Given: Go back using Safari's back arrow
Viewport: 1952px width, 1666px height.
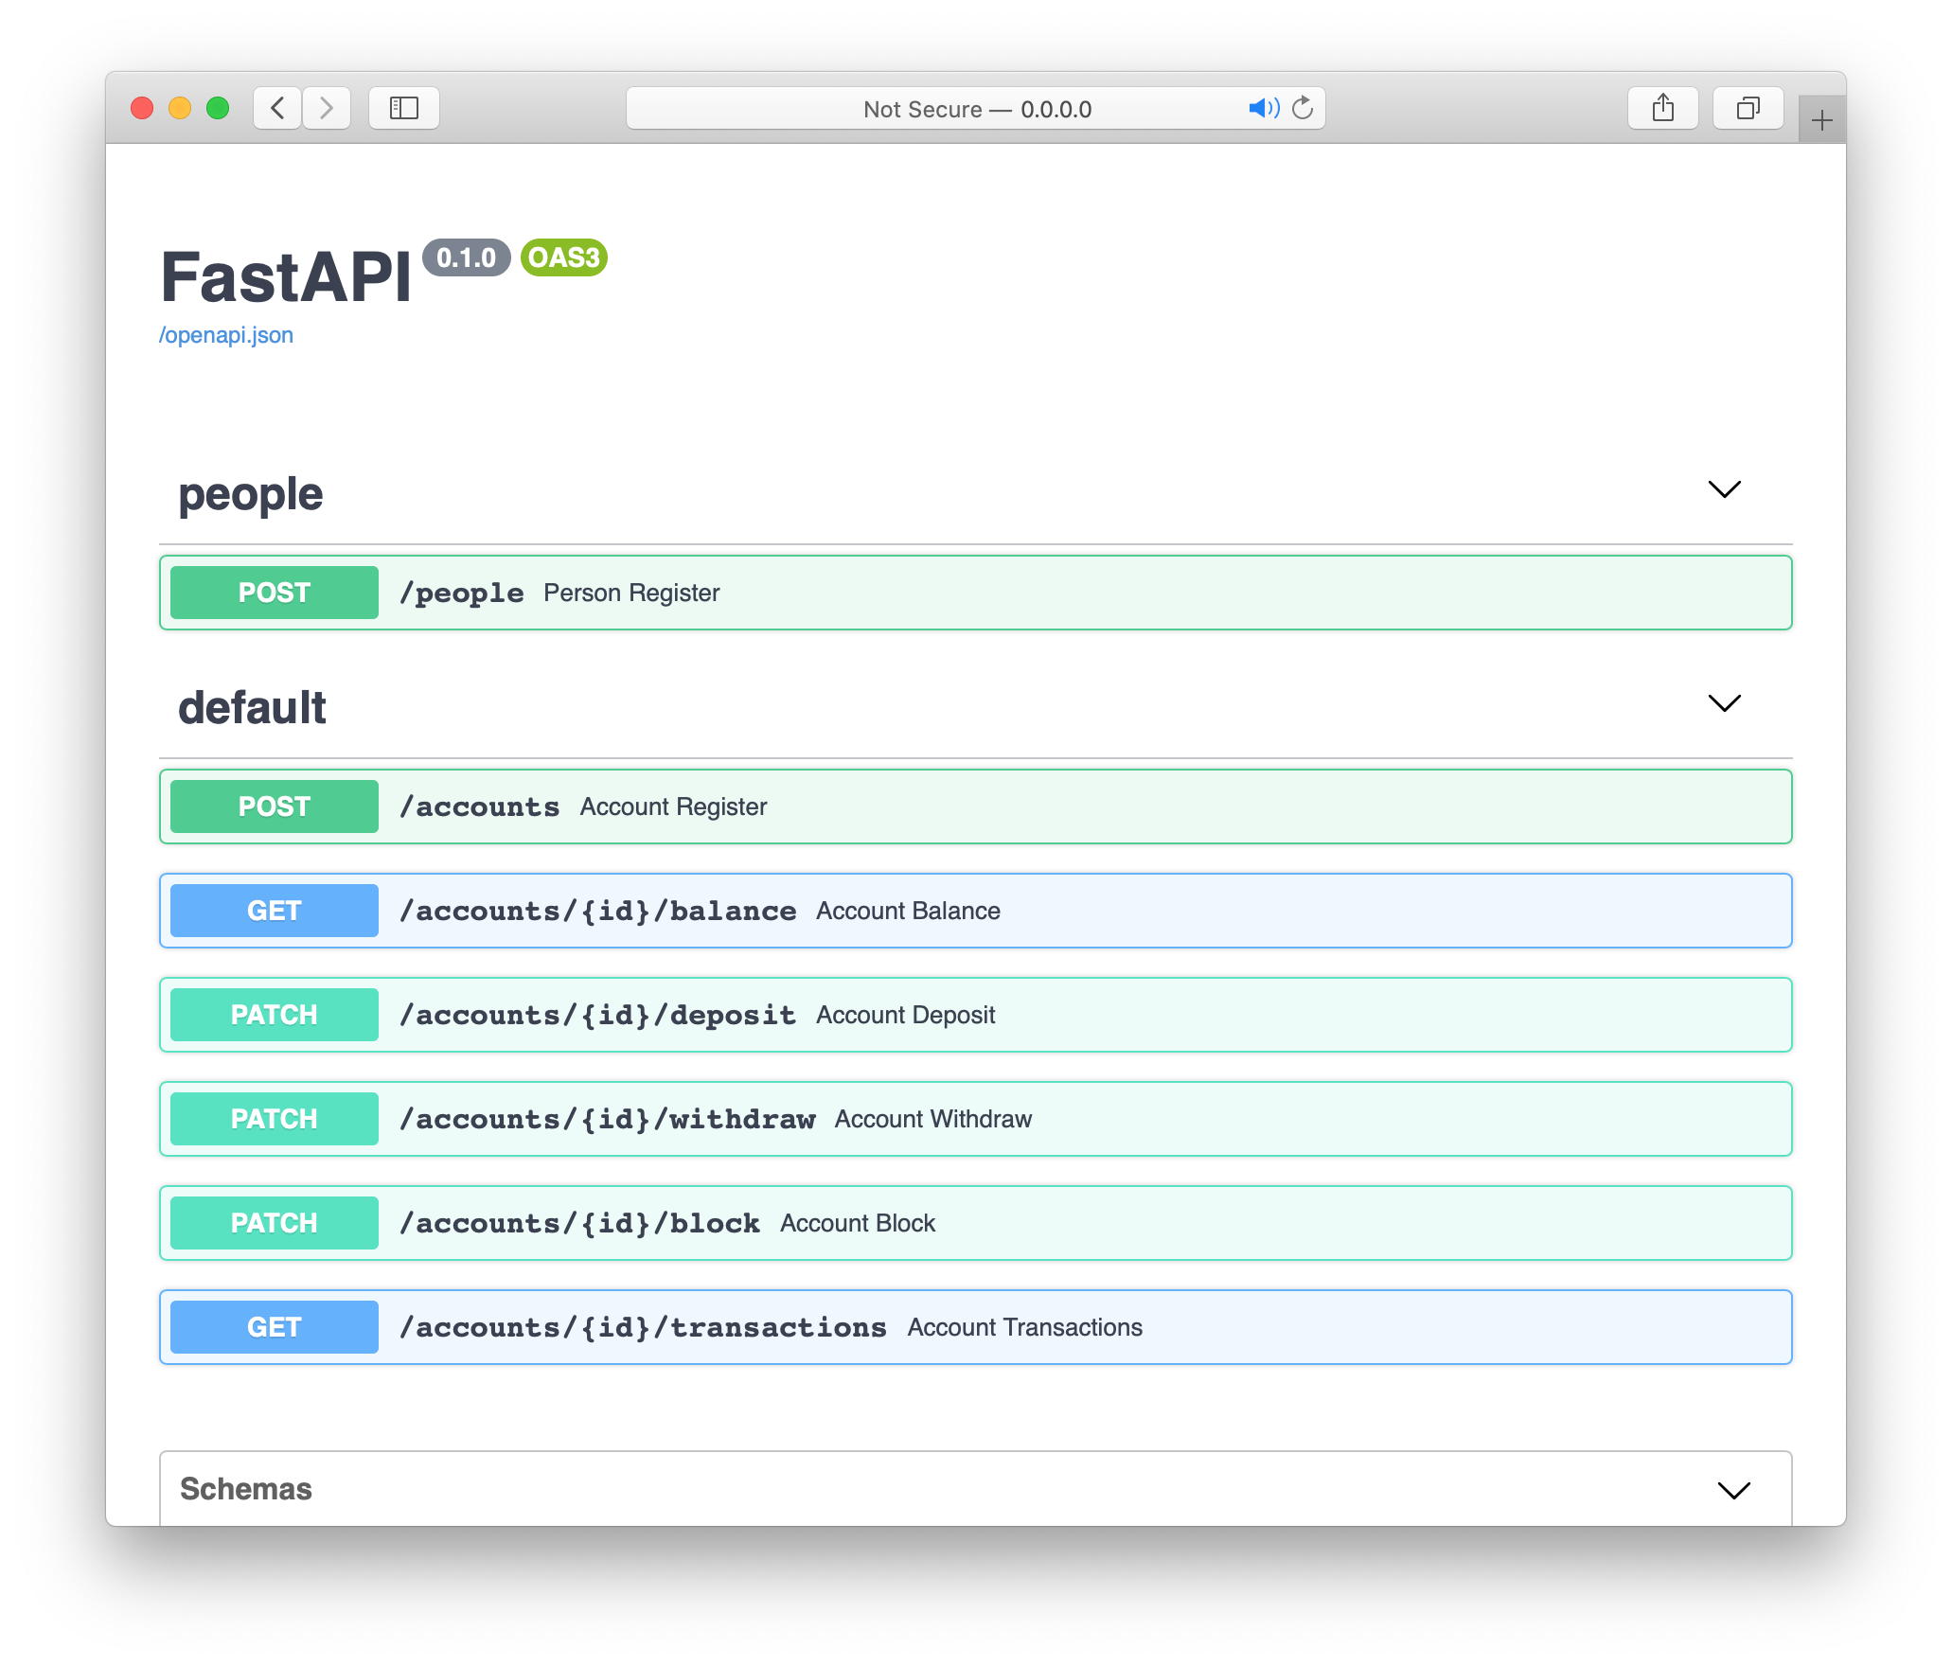Looking at the screenshot, I should click(277, 108).
